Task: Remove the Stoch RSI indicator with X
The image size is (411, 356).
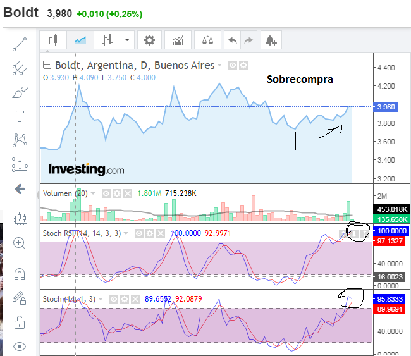Action: pyautogui.click(x=161, y=233)
